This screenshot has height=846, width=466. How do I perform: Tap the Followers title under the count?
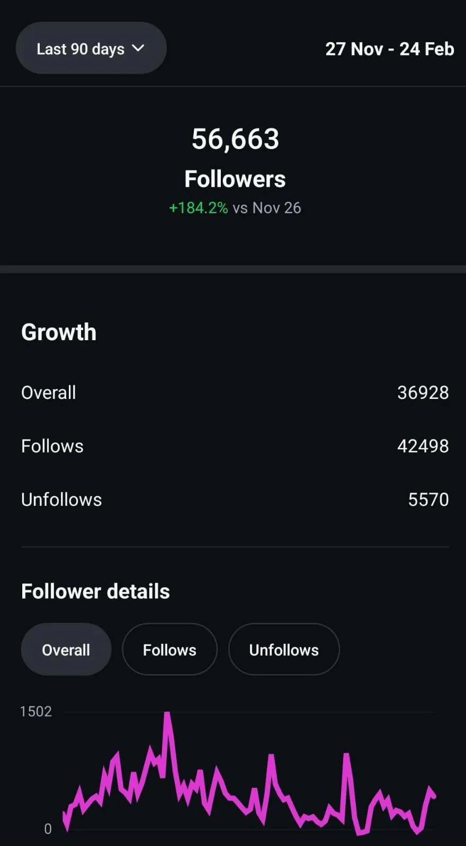[x=235, y=179]
